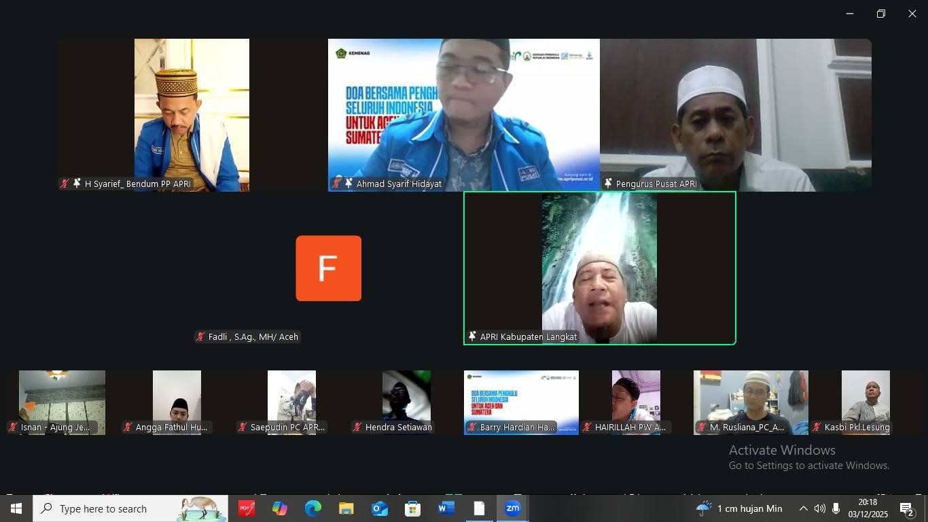Click the red PDF app taskbar icon

click(246, 508)
